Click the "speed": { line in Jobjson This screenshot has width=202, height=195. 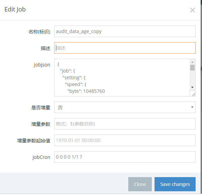coord(76,84)
